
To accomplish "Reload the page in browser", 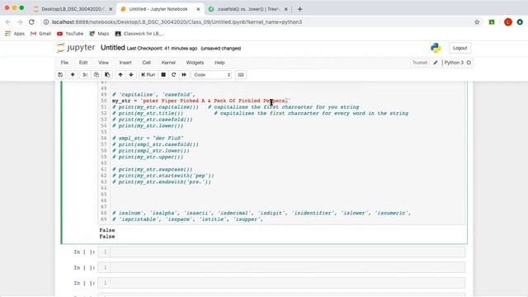I will pyautogui.click(x=31, y=22).
